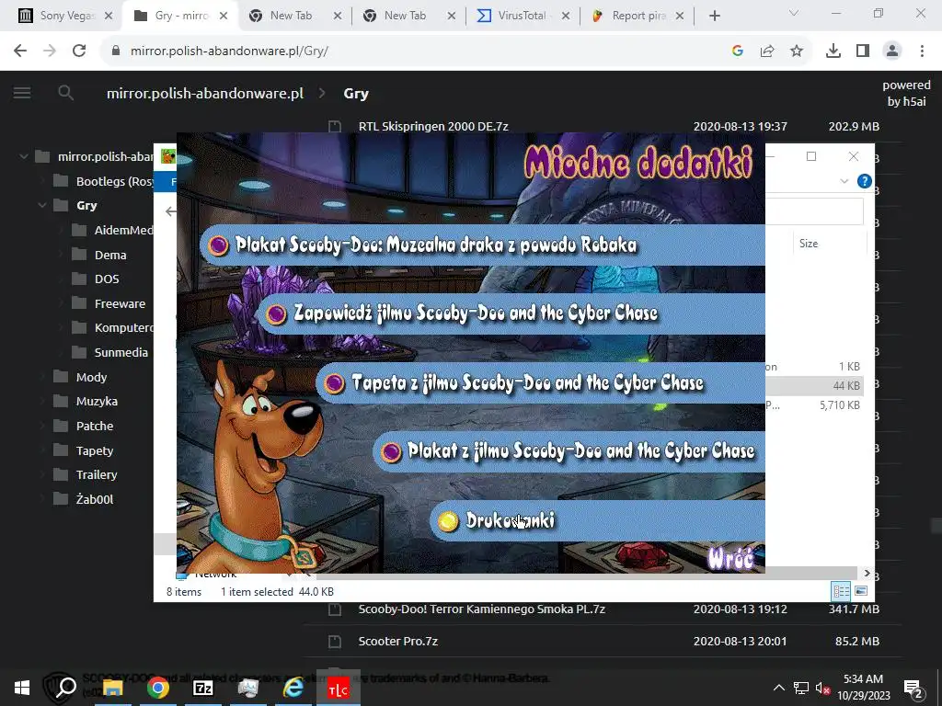Screen dimensions: 942x706
Task: Open the Żab00l folder in tree
Action: (95, 499)
